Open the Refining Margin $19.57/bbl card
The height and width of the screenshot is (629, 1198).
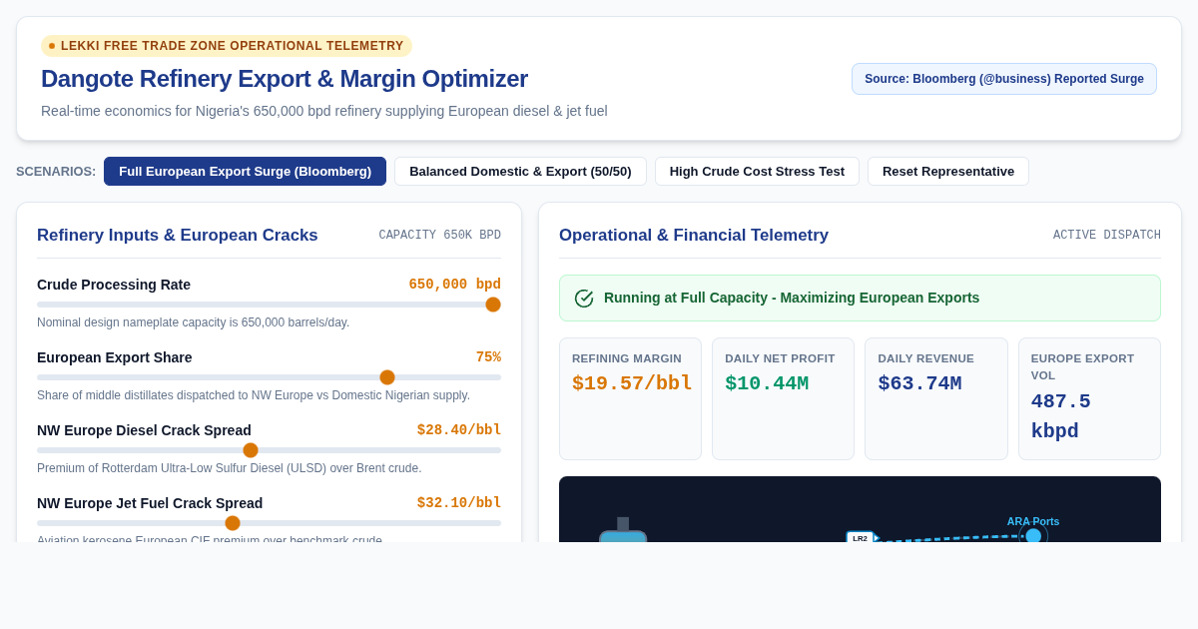[631, 398]
